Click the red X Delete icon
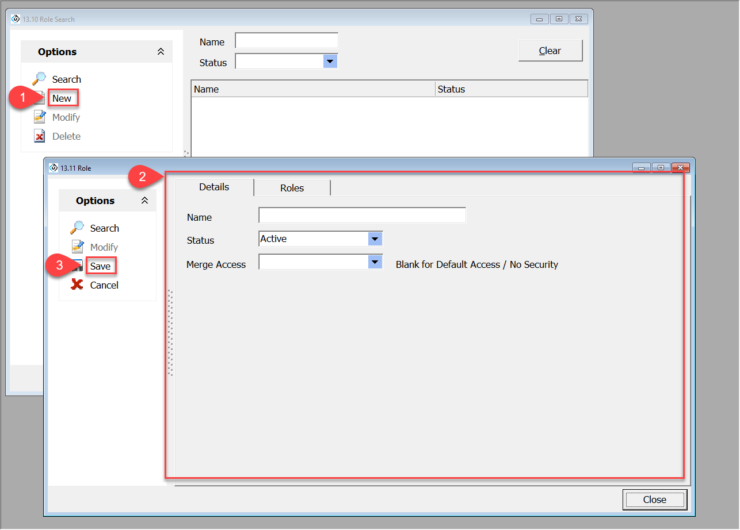The height and width of the screenshot is (530, 740). coord(39,136)
